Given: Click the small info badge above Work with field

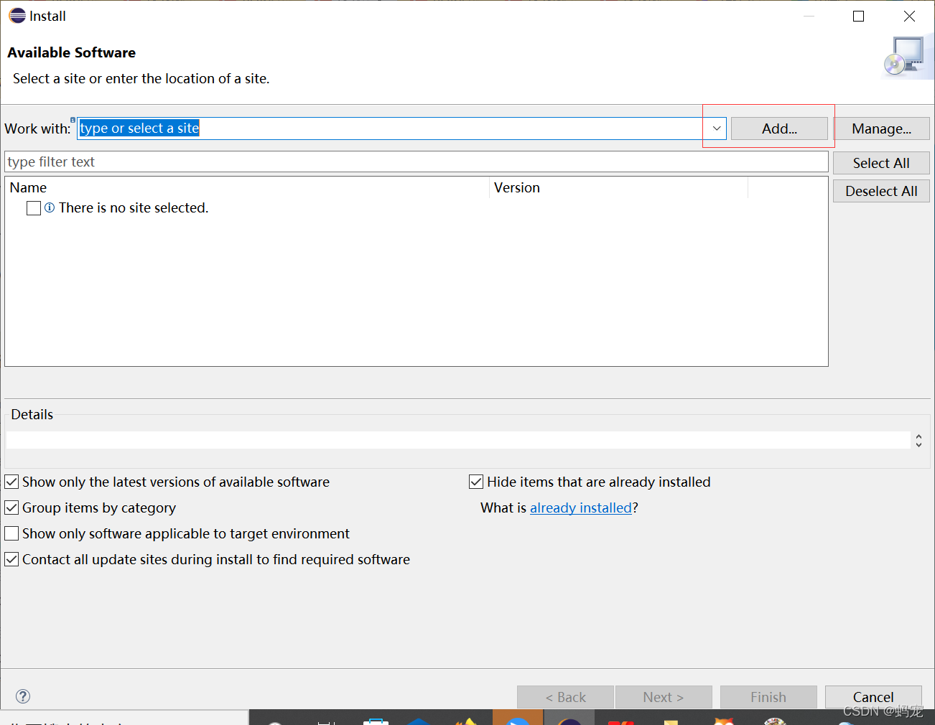Looking at the screenshot, I should pos(73,119).
